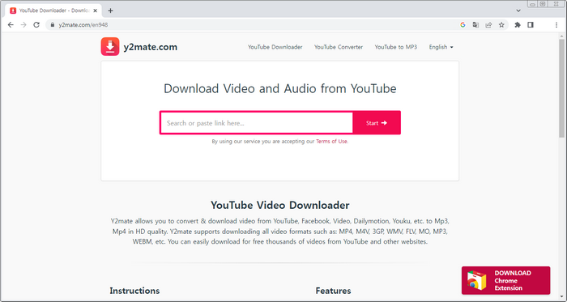This screenshot has height=302, width=567.
Task: Maximize the browser window
Action: pyautogui.click(x=543, y=4)
